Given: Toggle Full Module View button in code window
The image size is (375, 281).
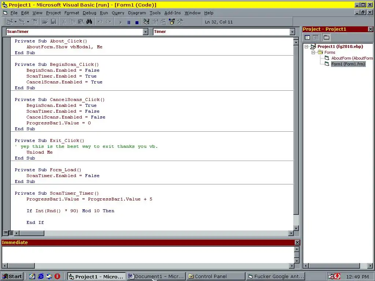Looking at the screenshot, I should pos(11,233).
